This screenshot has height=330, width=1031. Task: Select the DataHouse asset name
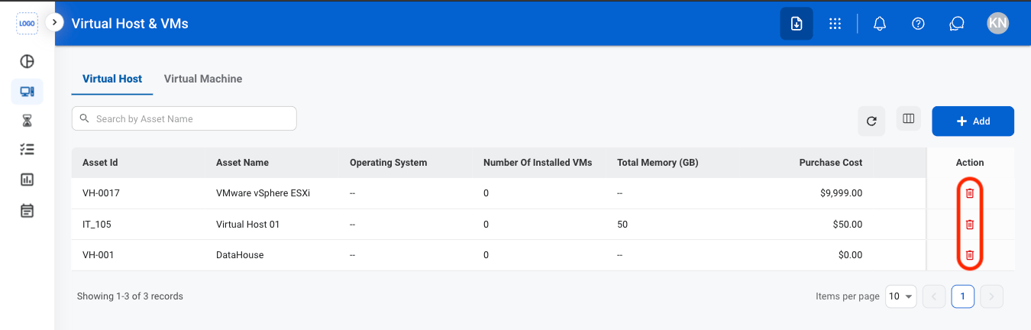[x=240, y=255]
